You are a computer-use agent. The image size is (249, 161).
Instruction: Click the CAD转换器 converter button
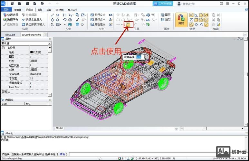163,4
